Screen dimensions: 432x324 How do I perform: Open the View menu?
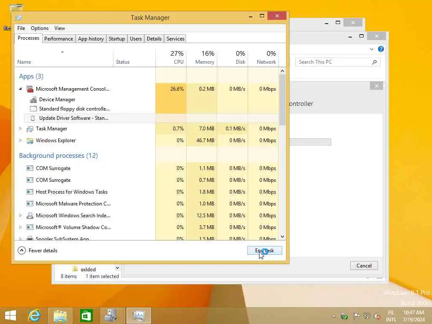tap(59, 28)
